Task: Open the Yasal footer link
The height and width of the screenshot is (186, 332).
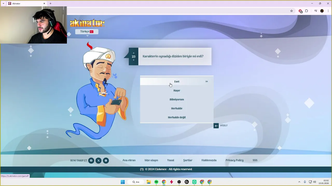Action: pyautogui.click(x=171, y=160)
